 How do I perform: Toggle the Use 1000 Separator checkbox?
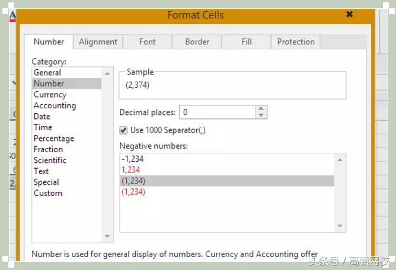pos(123,130)
